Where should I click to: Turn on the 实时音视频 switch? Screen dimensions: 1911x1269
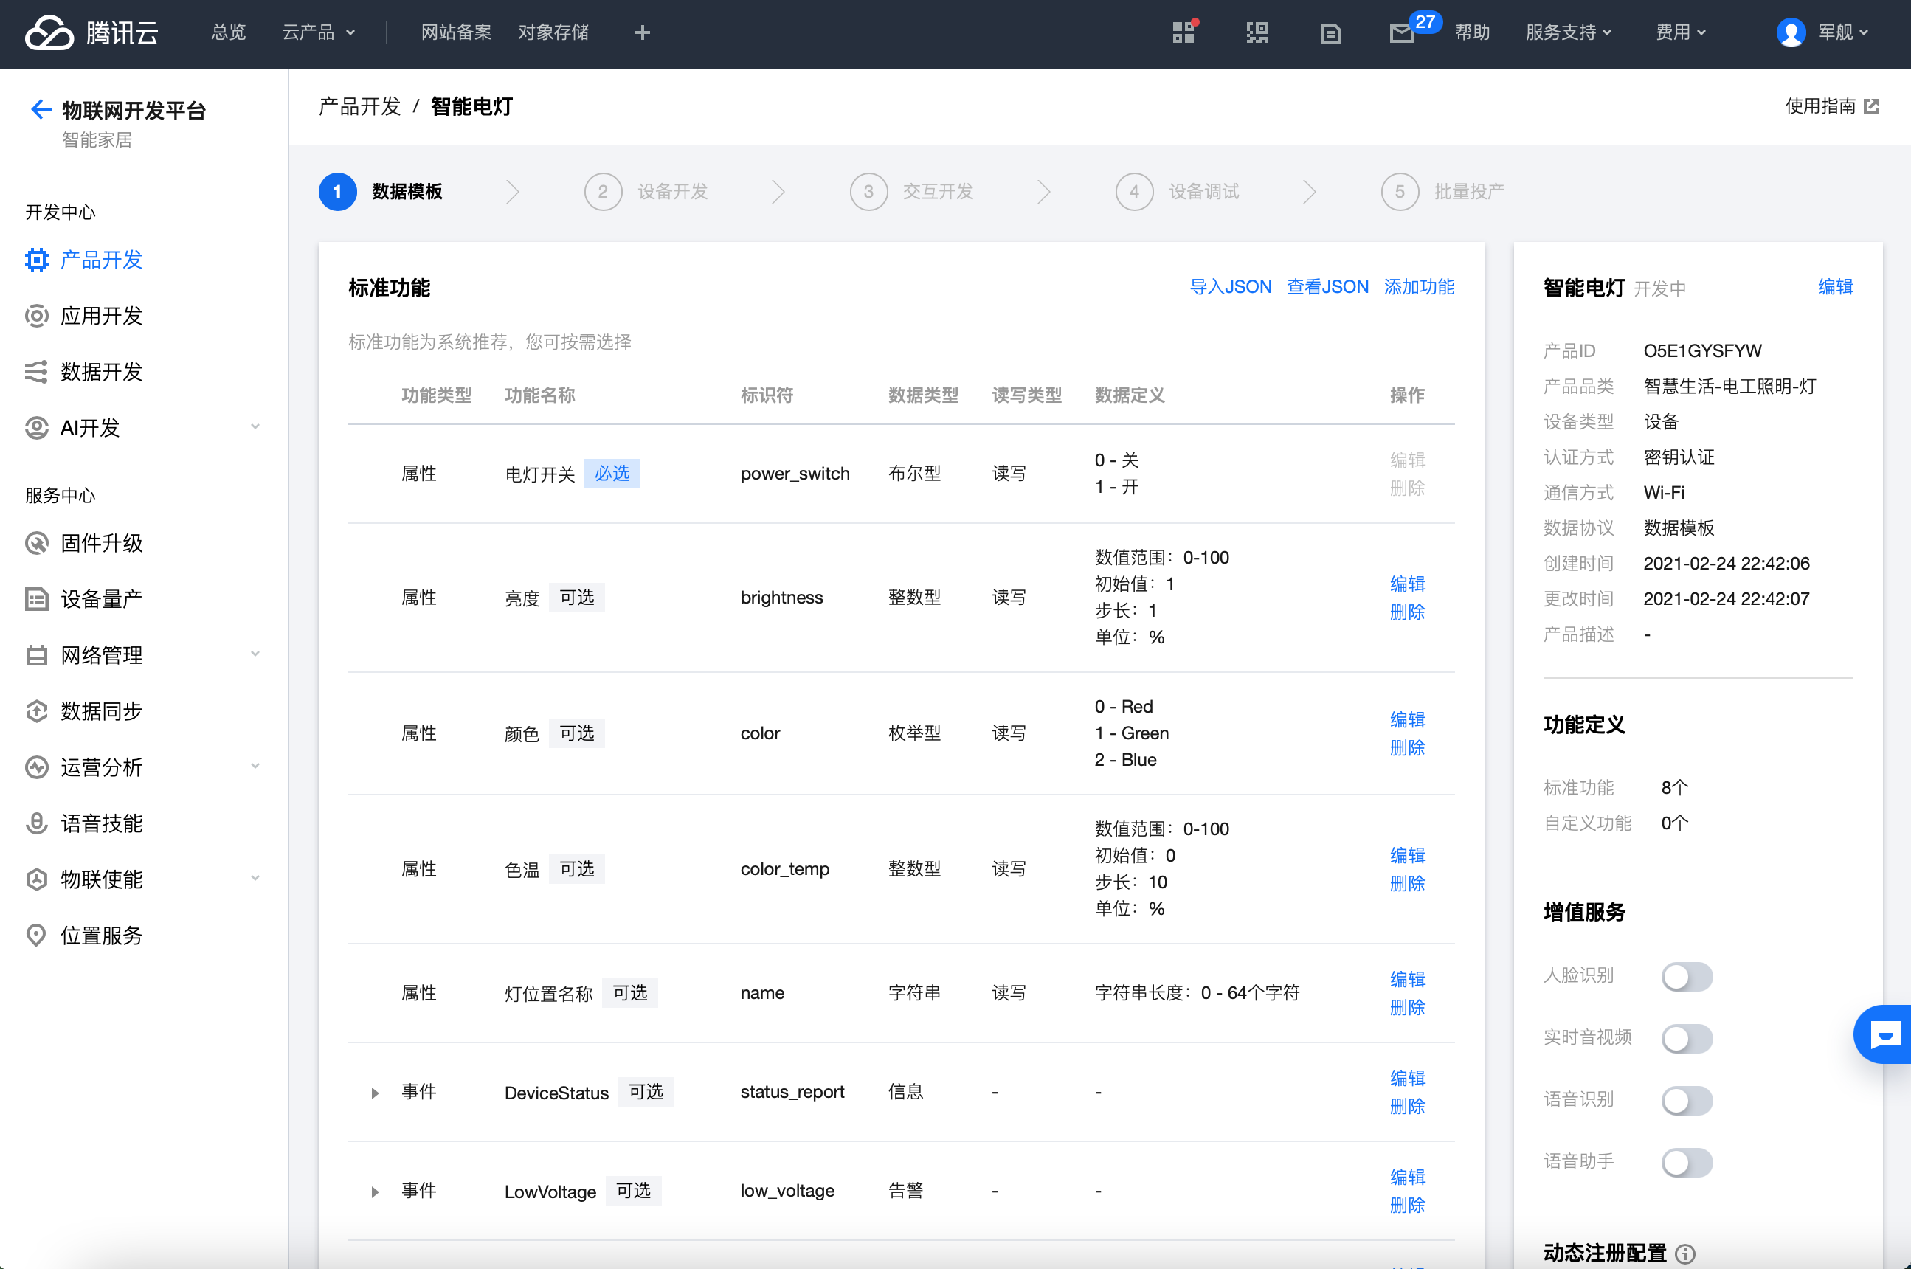pyautogui.click(x=1687, y=1038)
